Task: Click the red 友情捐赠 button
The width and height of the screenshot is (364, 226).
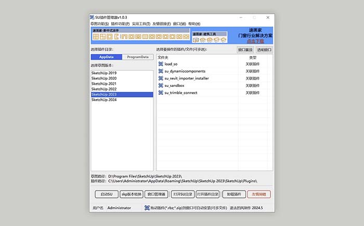Action: click(x=259, y=194)
